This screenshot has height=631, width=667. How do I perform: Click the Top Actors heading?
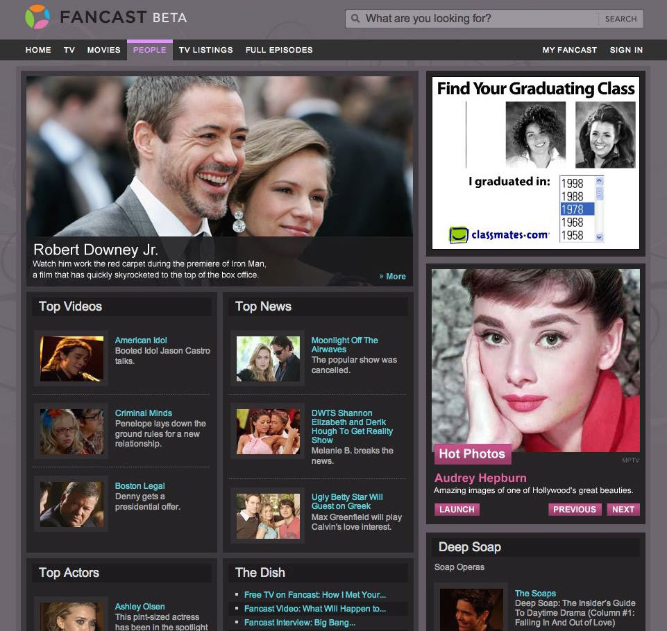click(69, 572)
